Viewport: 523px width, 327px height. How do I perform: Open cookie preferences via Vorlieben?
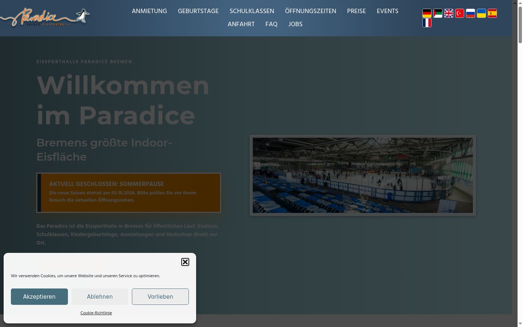(x=160, y=296)
